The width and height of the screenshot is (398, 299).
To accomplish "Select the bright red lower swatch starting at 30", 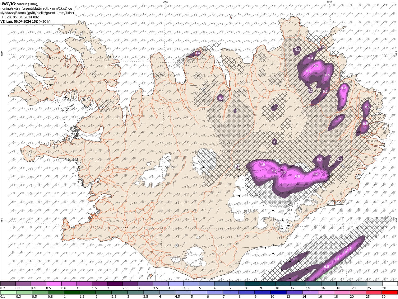I will point(390,292).
